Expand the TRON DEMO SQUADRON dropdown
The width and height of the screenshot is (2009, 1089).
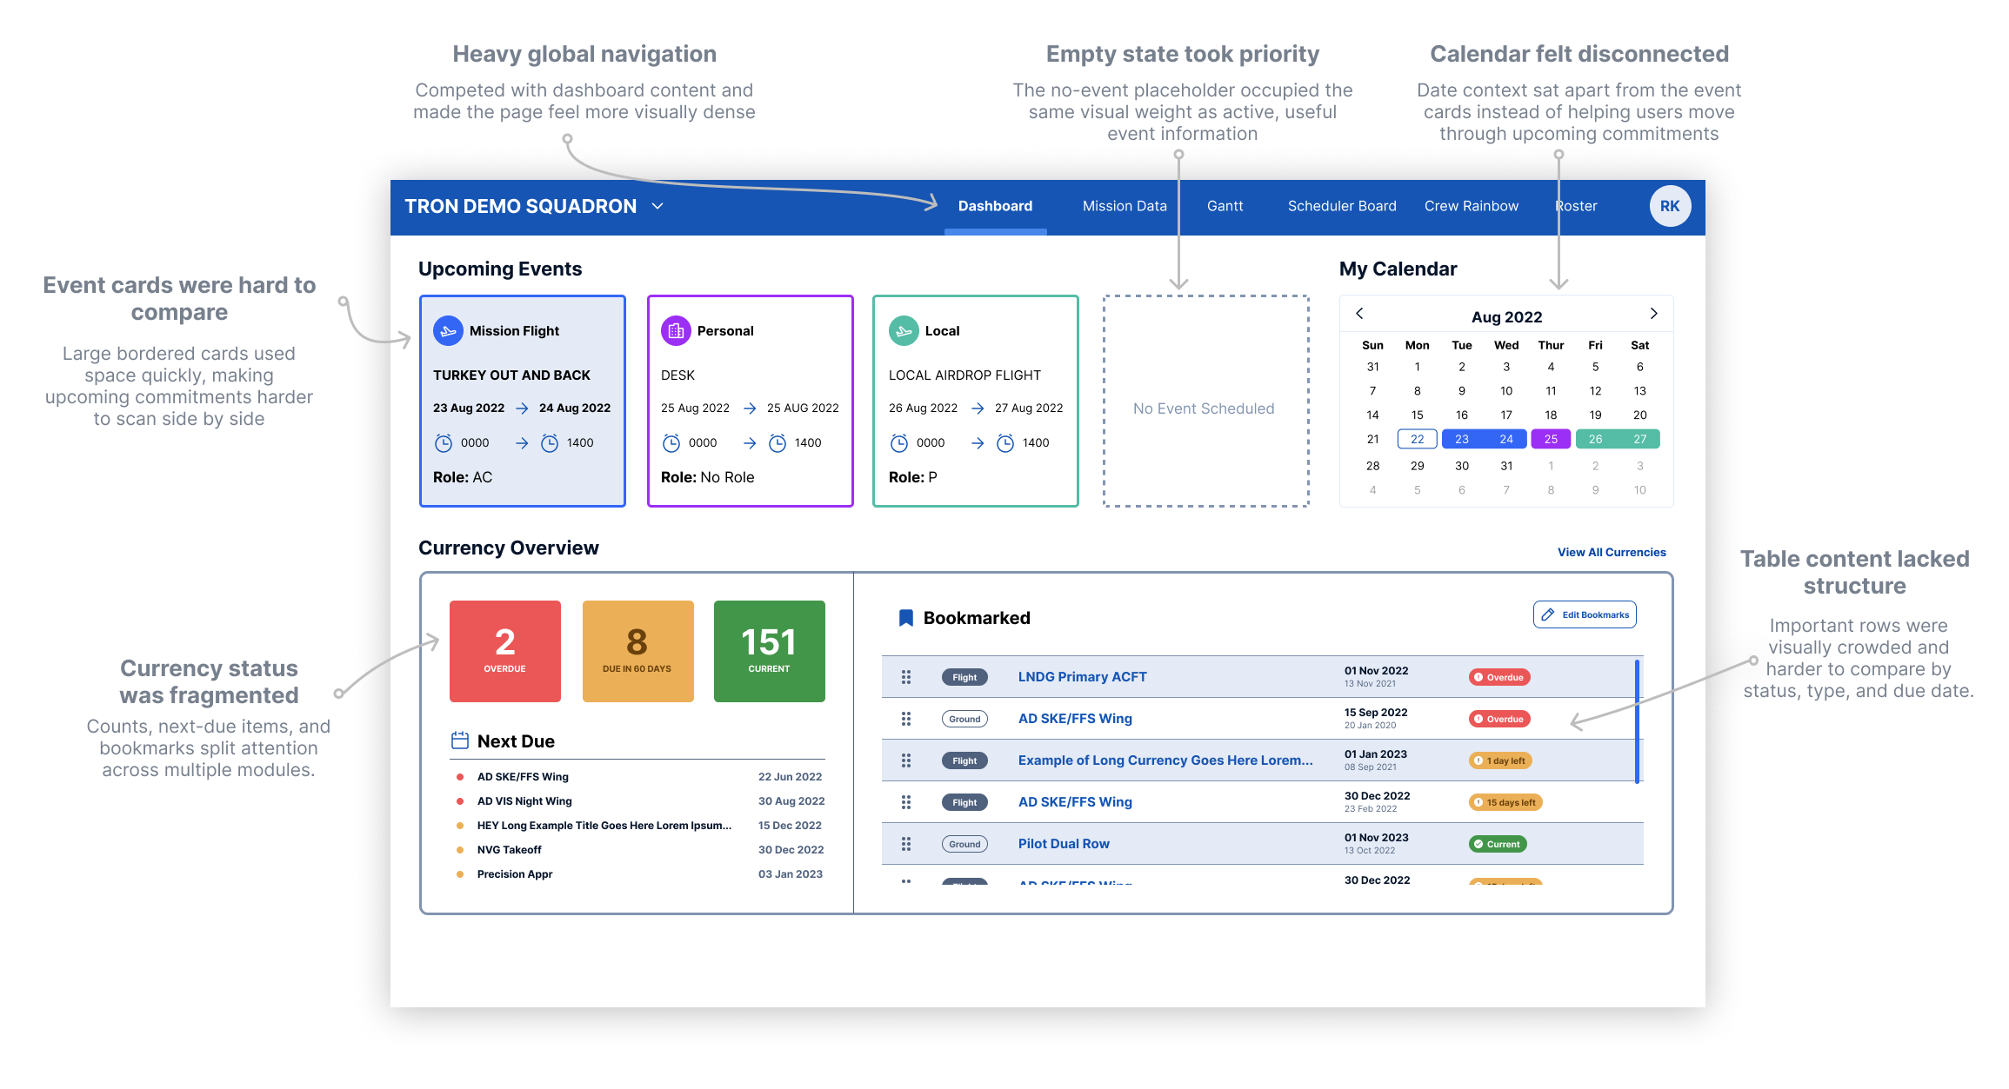coord(658,206)
